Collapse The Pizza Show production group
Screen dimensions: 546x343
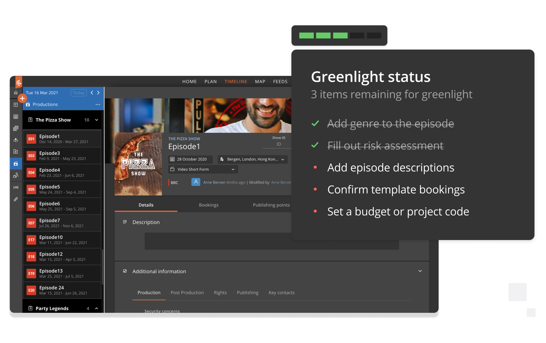pyautogui.click(x=97, y=120)
